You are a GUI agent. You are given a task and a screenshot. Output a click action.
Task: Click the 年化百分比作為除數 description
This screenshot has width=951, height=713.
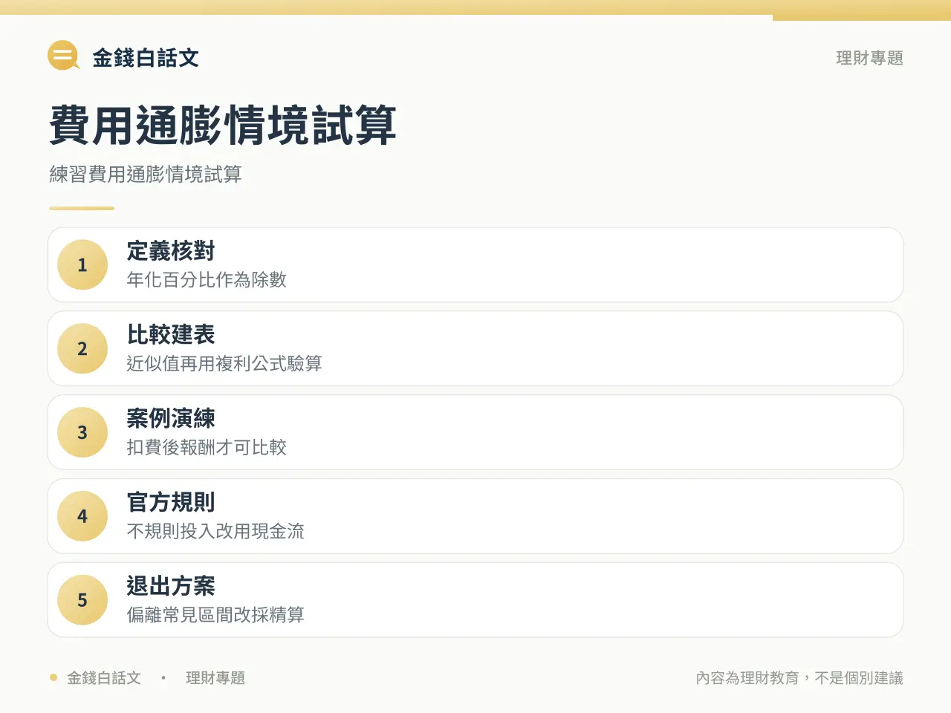click(207, 280)
